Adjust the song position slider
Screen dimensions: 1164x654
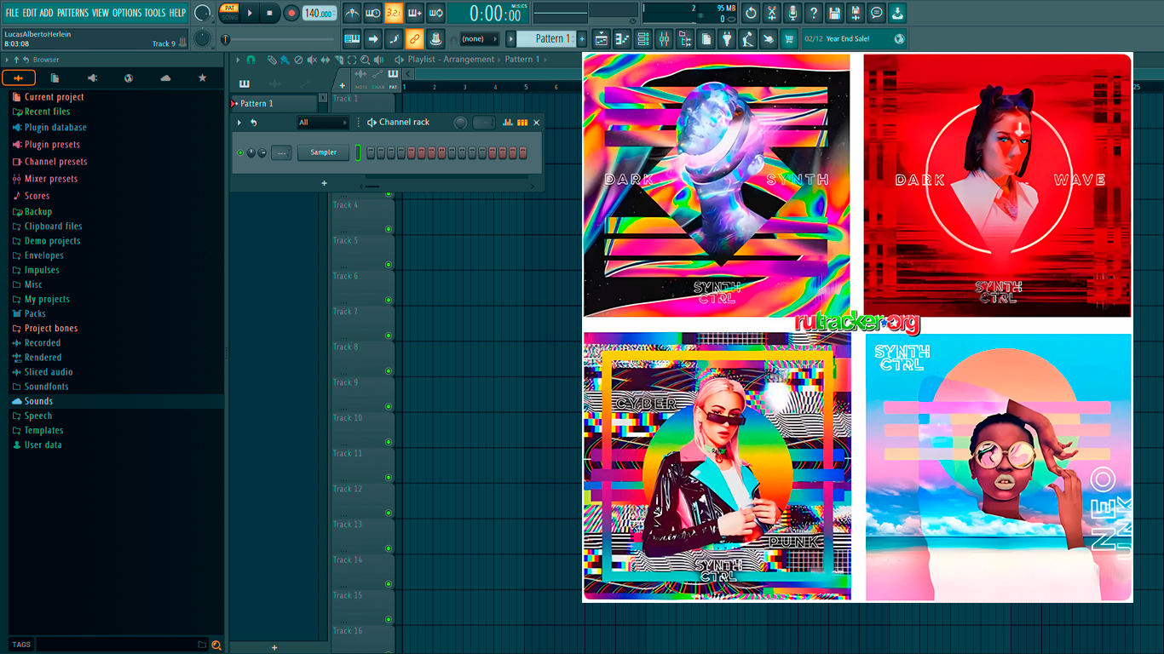[x=279, y=39]
